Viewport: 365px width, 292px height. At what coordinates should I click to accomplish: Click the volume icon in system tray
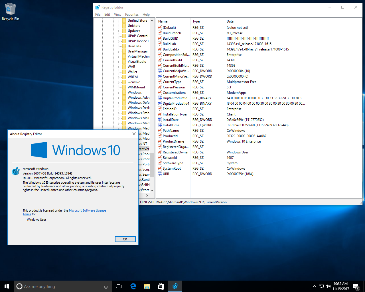(x=328, y=286)
